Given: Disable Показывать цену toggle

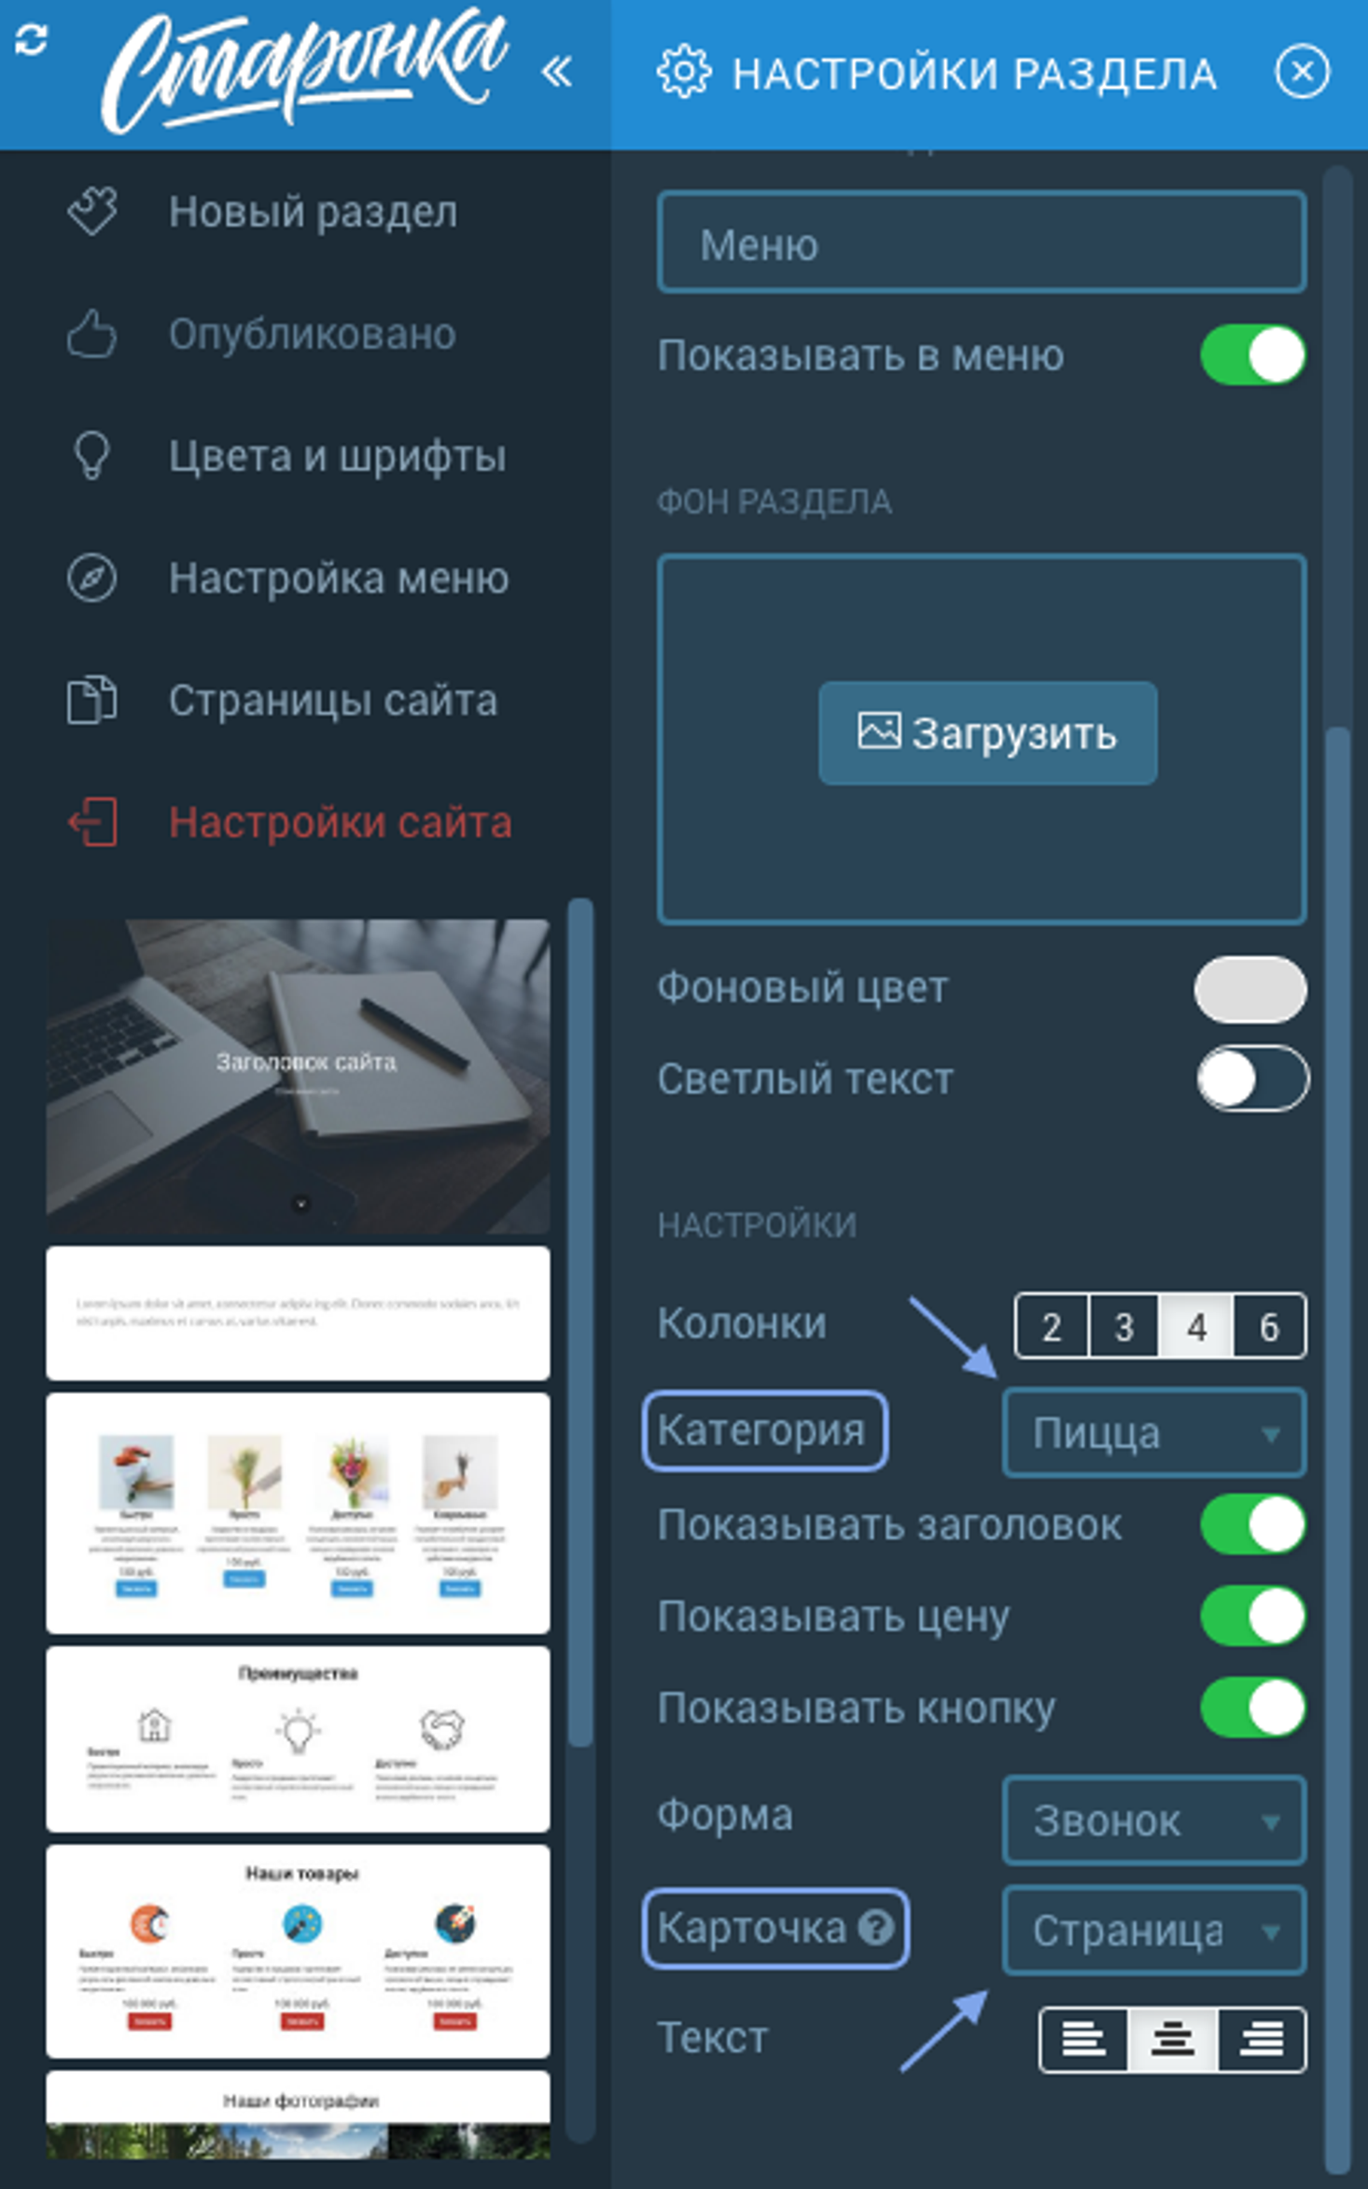Looking at the screenshot, I should point(1252,1616).
